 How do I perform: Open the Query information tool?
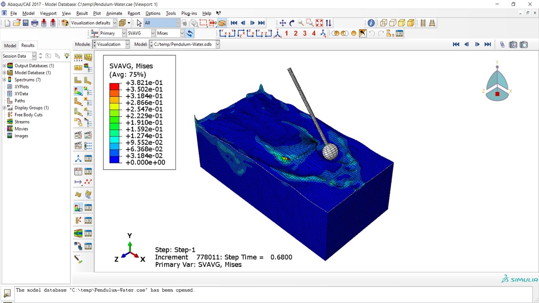(371, 23)
